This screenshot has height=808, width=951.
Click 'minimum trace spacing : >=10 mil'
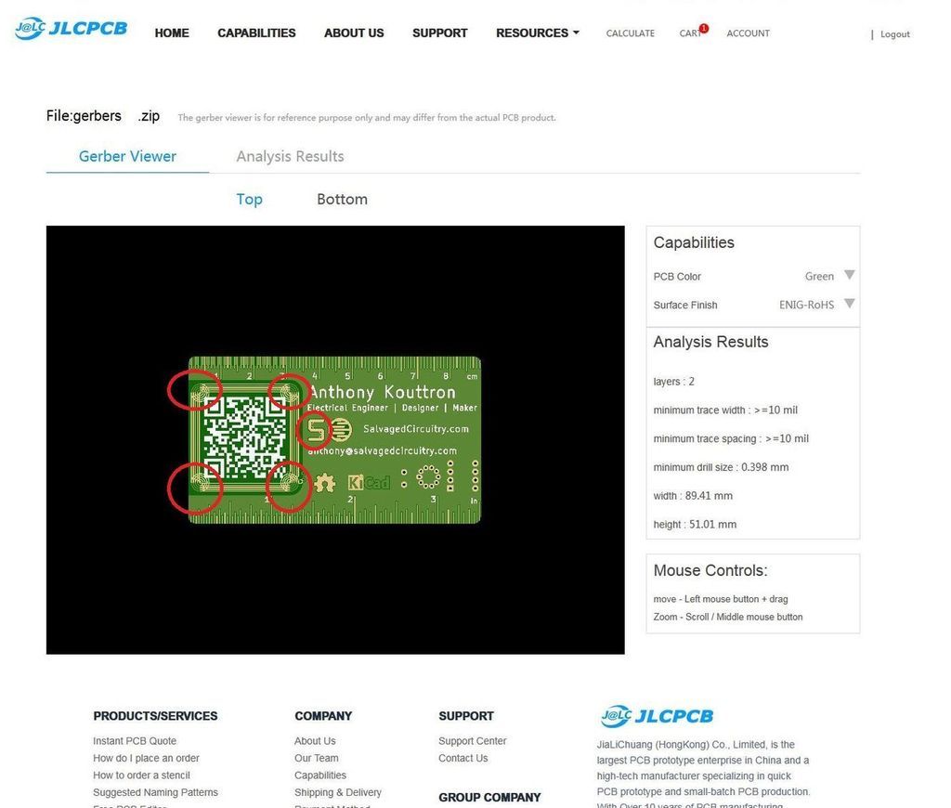(x=731, y=438)
